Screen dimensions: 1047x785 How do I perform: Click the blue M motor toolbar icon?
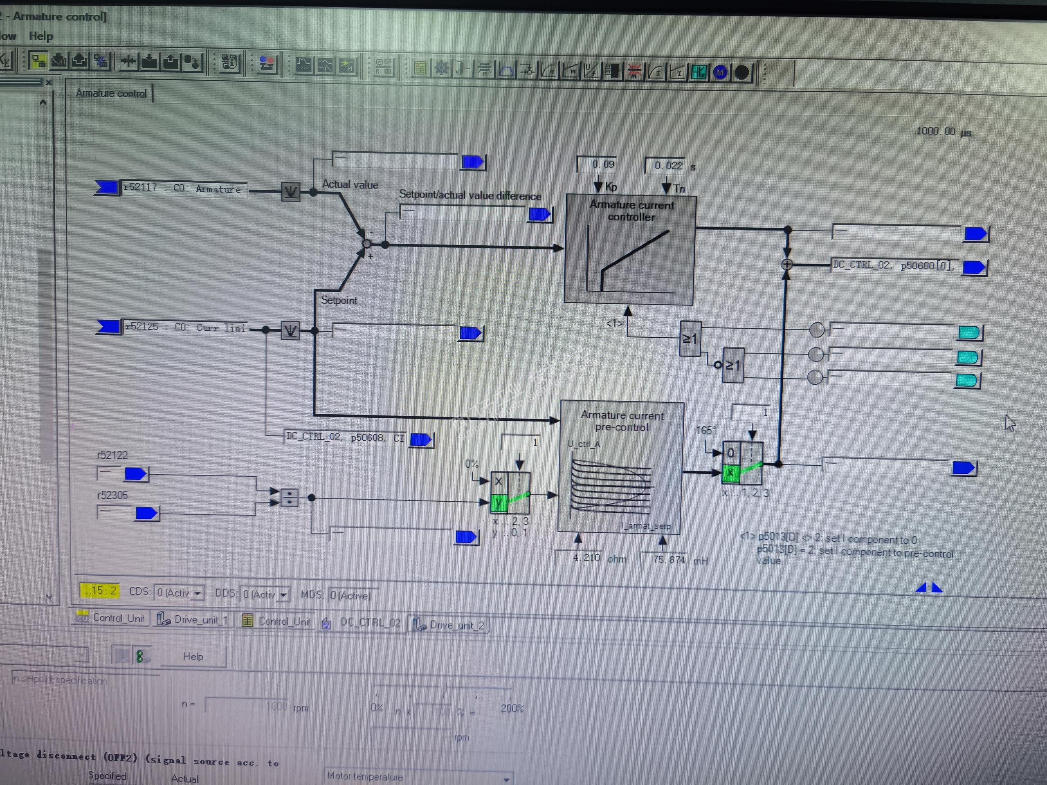click(x=720, y=72)
